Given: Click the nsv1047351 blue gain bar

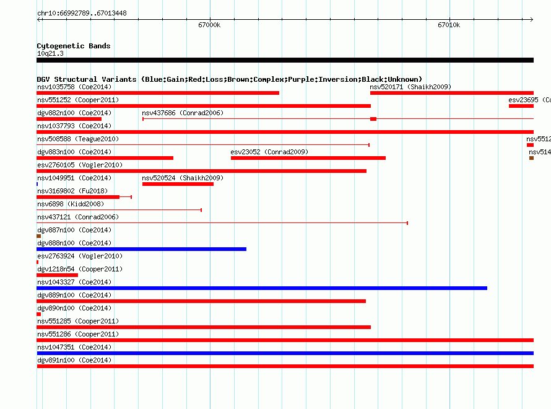Looking at the screenshot, I should click(285, 353).
